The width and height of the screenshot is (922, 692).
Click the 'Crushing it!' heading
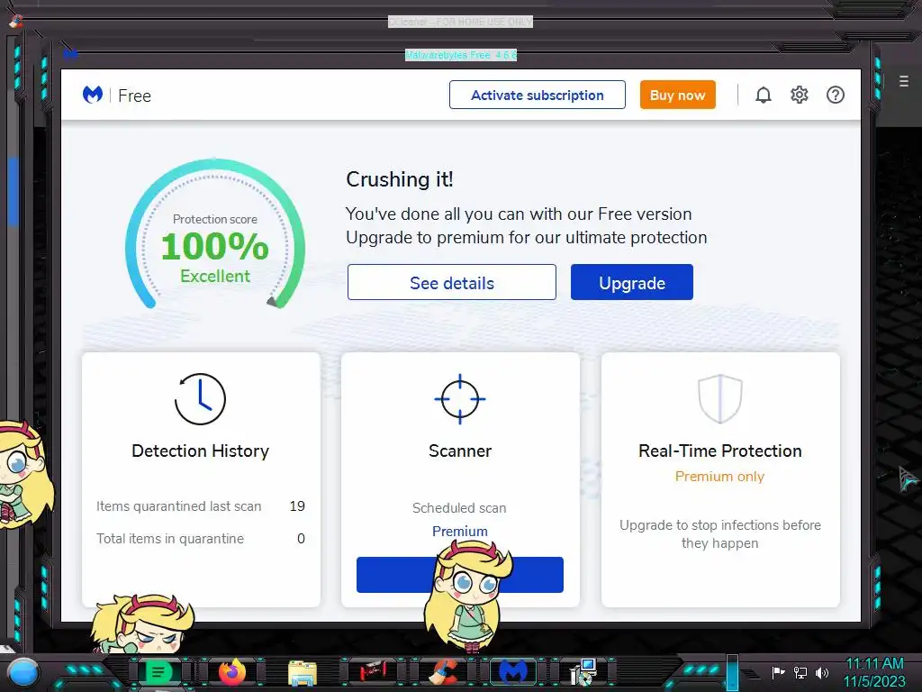[399, 179]
